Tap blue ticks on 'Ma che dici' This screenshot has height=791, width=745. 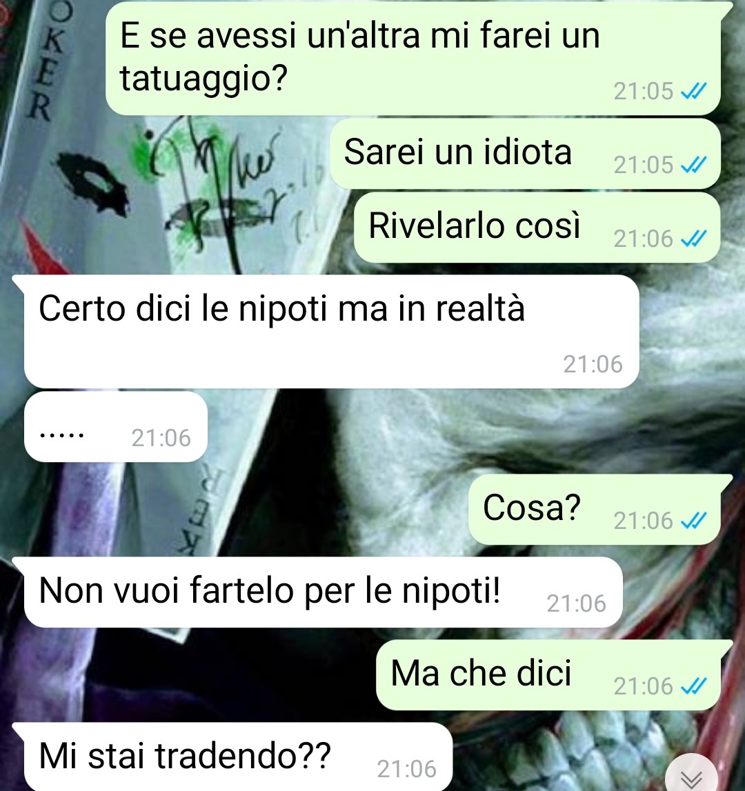693,686
